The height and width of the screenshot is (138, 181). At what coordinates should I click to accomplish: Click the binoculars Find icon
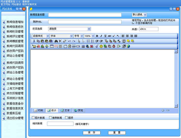click(56, 41)
